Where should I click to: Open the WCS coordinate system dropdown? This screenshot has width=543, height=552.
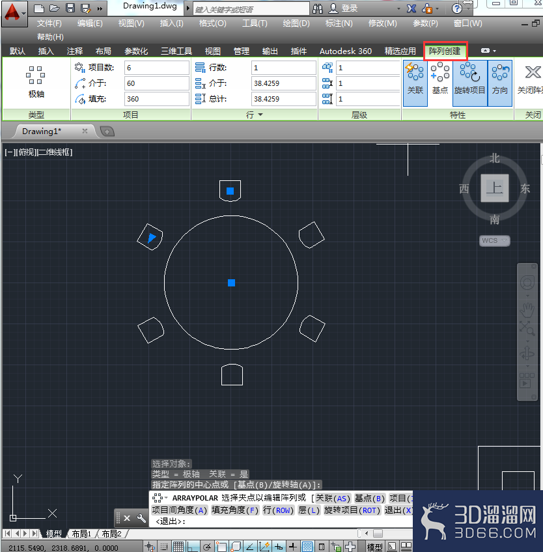coord(494,240)
